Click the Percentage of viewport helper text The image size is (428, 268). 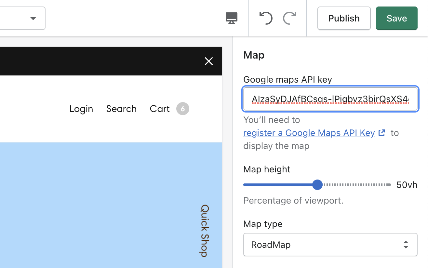[x=293, y=200]
